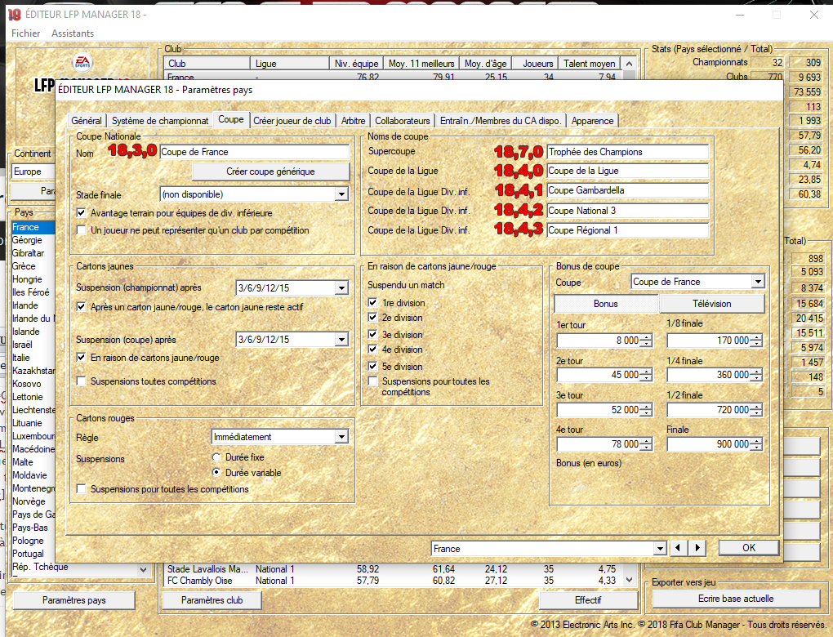The width and height of the screenshot is (833, 637).
Task: Click the Coupe Régional 1 name field
Action: (628, 230)
